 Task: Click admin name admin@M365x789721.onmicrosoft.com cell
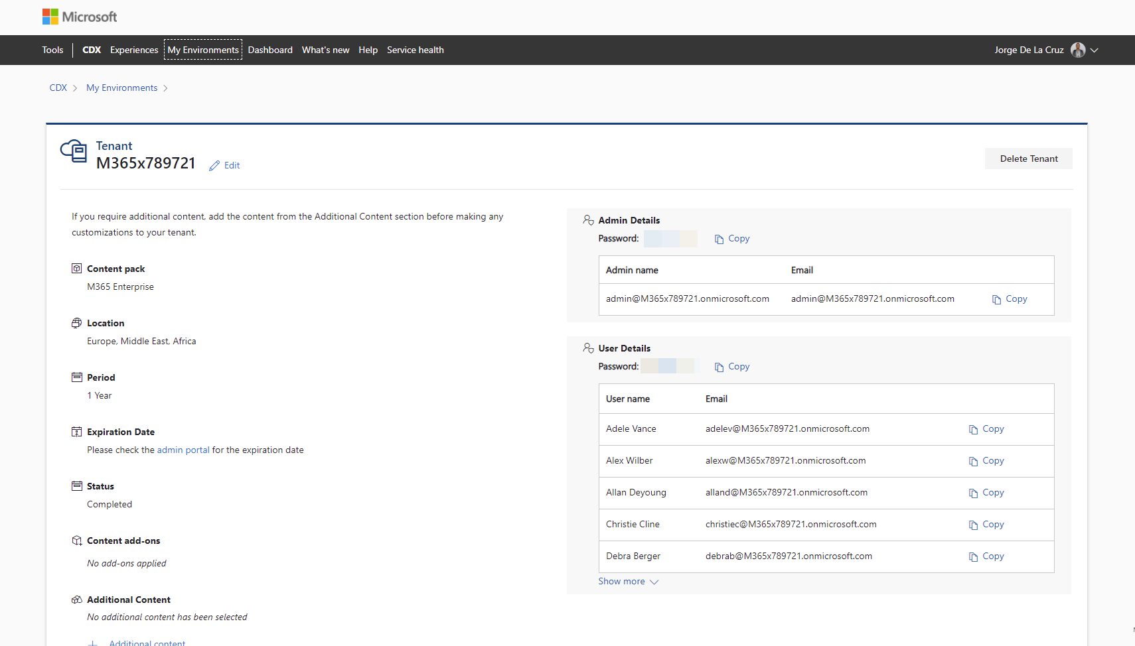(x=688, y=299)
